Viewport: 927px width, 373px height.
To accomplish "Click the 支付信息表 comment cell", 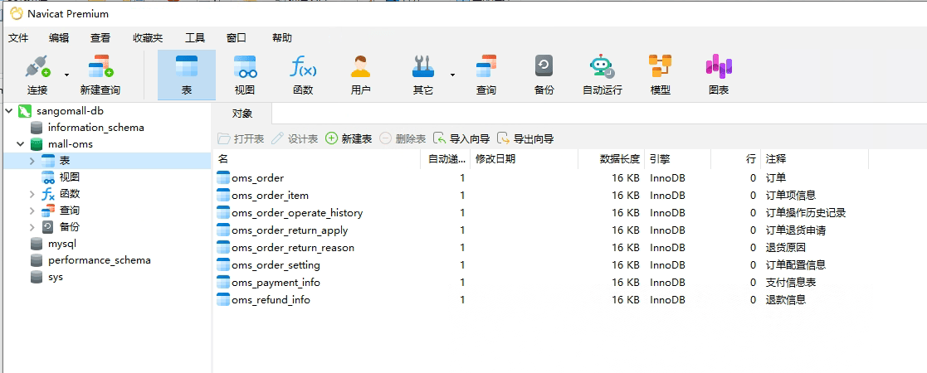I will click(x=791, y=282).
